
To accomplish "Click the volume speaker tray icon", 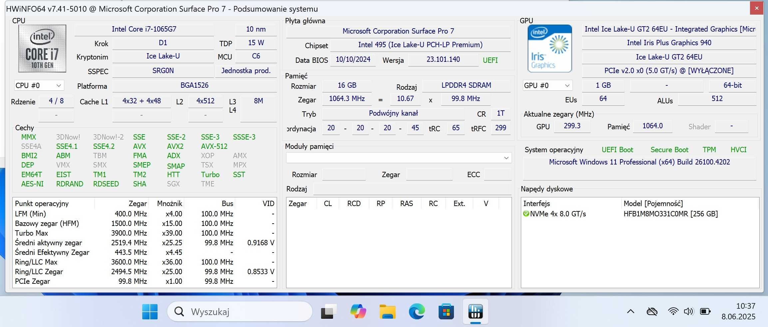I will pyautogui.click(x=688, y=311).
